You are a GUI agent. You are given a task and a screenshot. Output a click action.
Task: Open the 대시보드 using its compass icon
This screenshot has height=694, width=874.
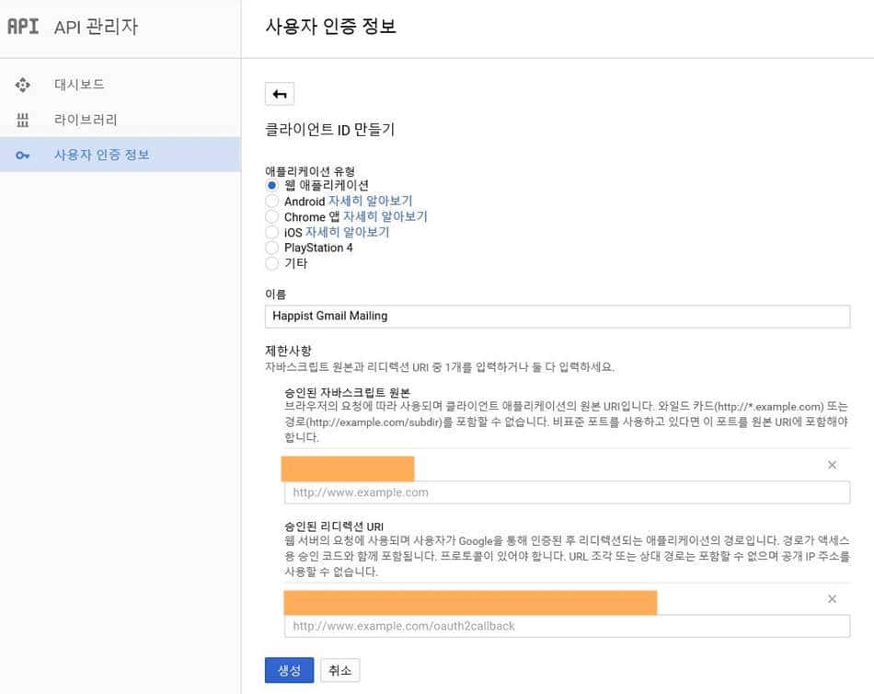[x=22, y=84]
